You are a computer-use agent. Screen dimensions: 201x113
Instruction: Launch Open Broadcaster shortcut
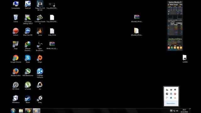coord(40,46)
